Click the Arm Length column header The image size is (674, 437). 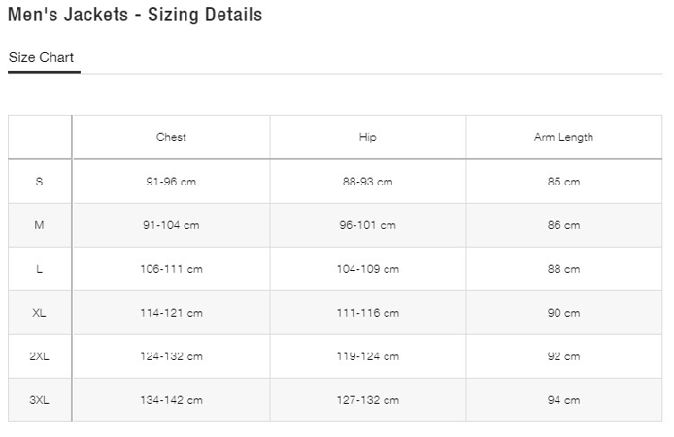[563, 137]
